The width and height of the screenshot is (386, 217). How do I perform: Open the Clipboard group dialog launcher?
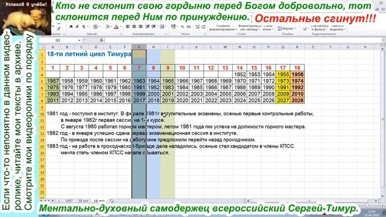pyautogui.click(x=64, y=34)
